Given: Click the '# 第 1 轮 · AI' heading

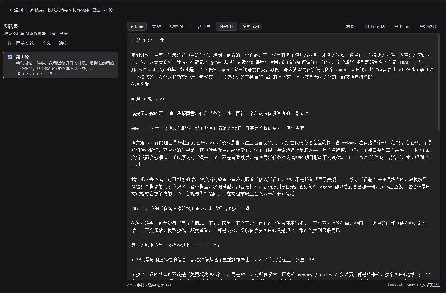Looking at the screenshot, I should tap(148, 99).
